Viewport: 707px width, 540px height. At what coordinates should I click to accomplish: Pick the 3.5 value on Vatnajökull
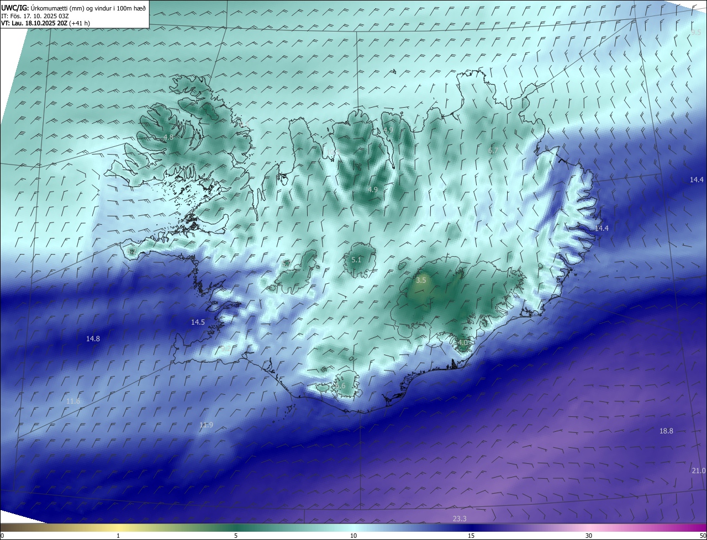[x=421, y=280]
